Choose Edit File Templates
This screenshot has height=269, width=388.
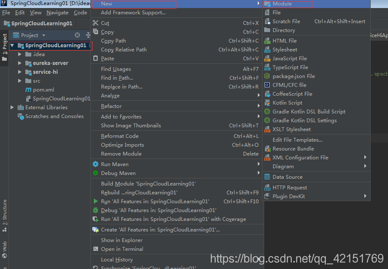pyautogui.click(x=316, y=140)
